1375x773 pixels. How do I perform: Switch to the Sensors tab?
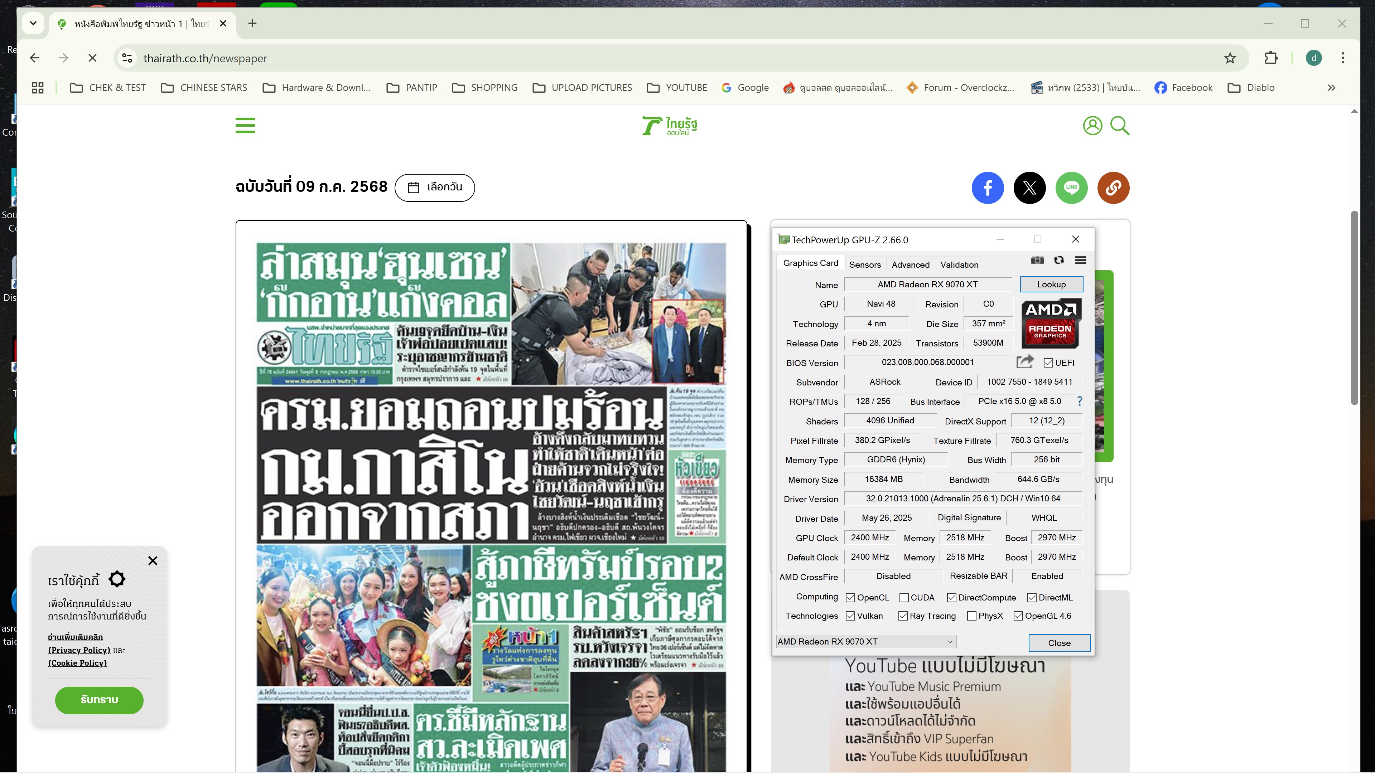tap(865, 264)
